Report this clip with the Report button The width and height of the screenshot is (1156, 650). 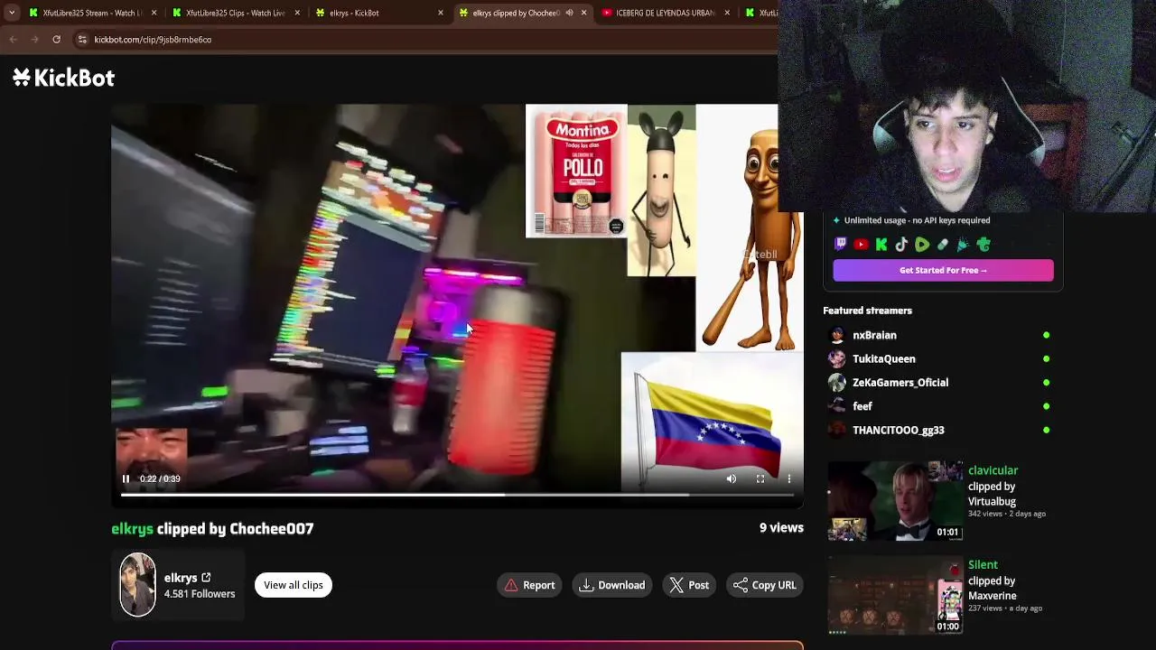click(x=530, y=585)
